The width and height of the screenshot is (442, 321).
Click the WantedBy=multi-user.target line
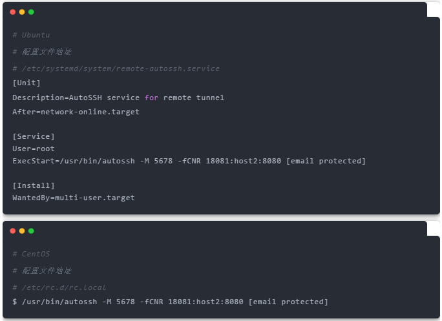[x=74, y=198]
